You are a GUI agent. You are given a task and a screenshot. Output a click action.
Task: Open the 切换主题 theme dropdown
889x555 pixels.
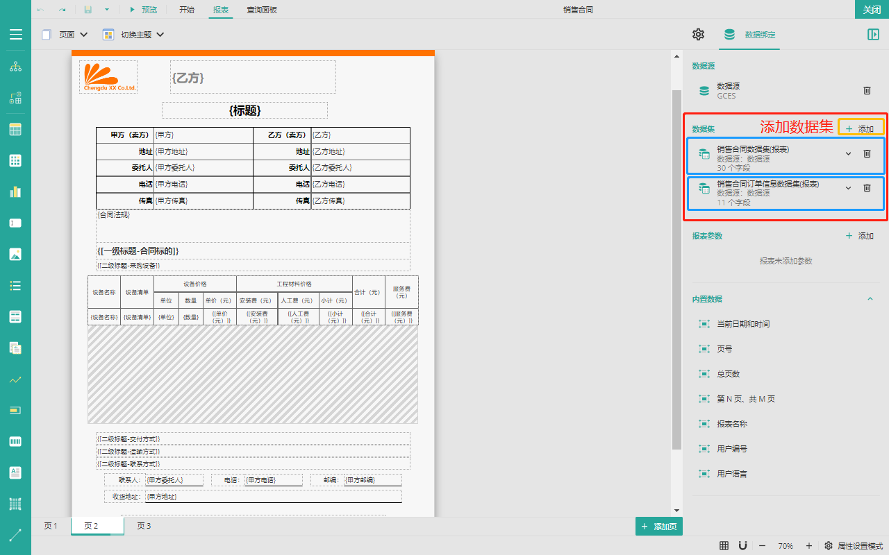click(133, 35)
